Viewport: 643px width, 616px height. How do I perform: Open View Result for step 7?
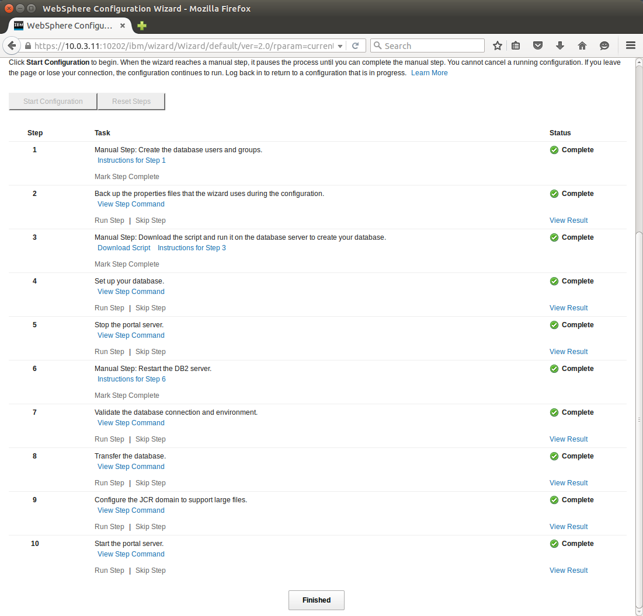(568, 440)
